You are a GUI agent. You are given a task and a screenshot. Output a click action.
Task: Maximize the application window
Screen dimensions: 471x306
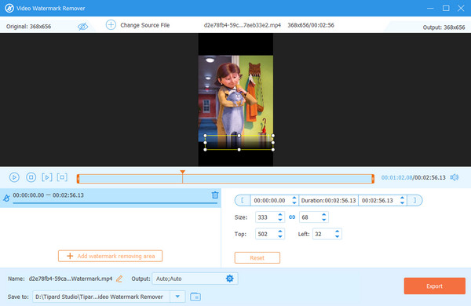pos(446,8)
